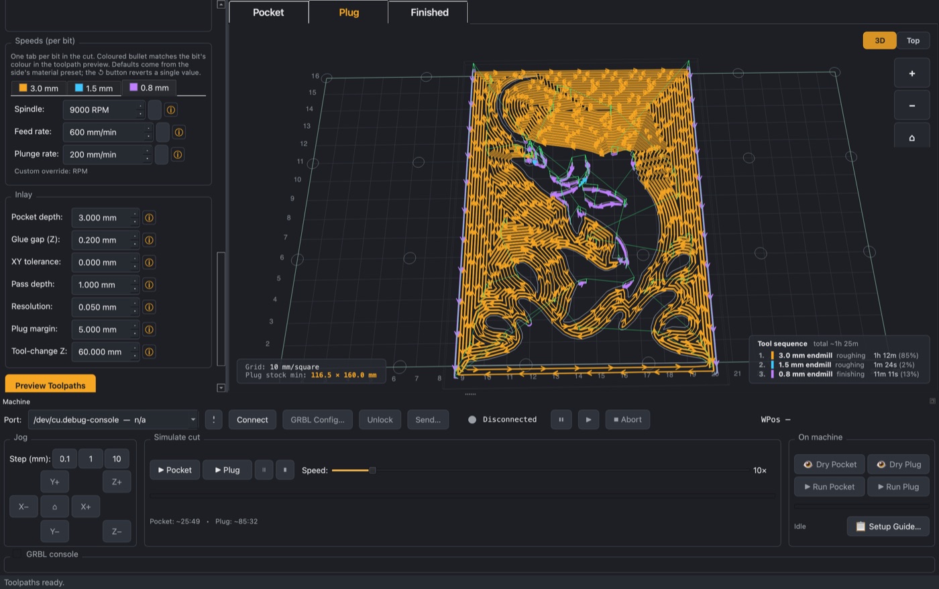Select the Plug preview tab
Image resolution: width=939 pixels, height=589 pixels.
click(349, 12)
